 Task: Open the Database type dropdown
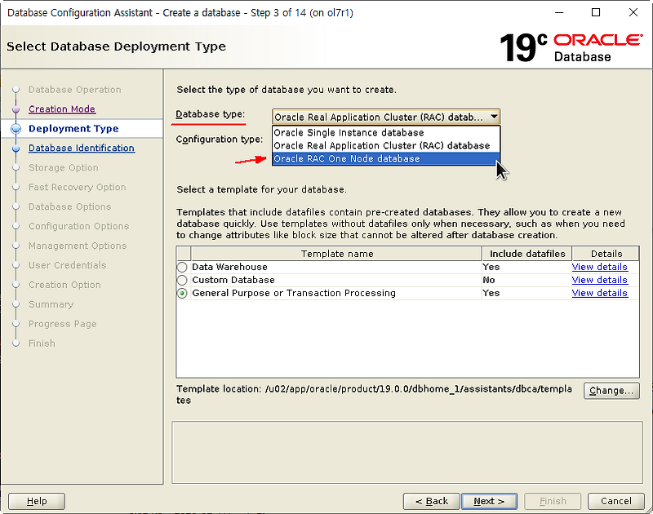coord(494,116)
